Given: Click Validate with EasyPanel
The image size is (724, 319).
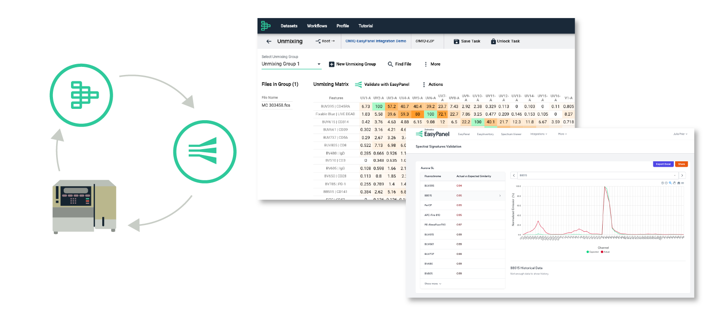Looking at the screenshot, I should point(382,84).
